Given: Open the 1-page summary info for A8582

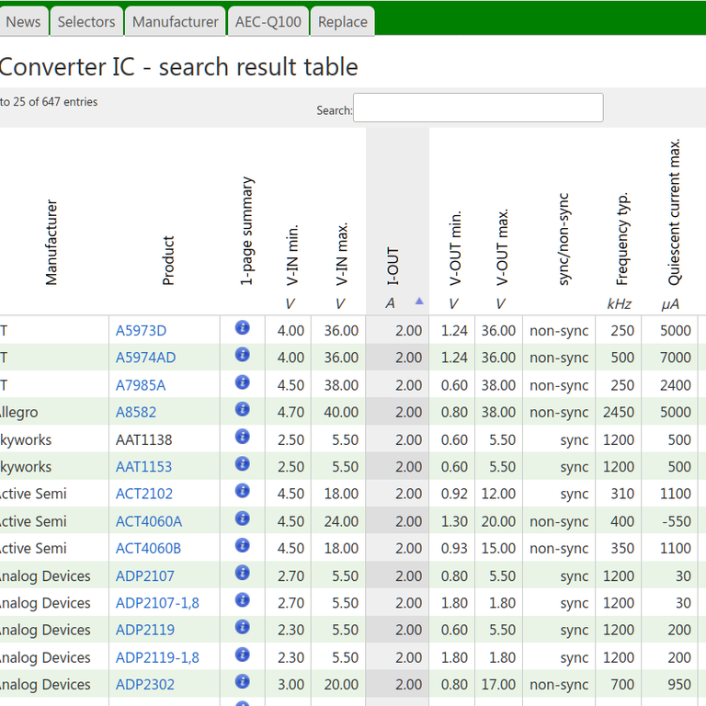Looking at the screenshot, I should [x=243, y=409].
